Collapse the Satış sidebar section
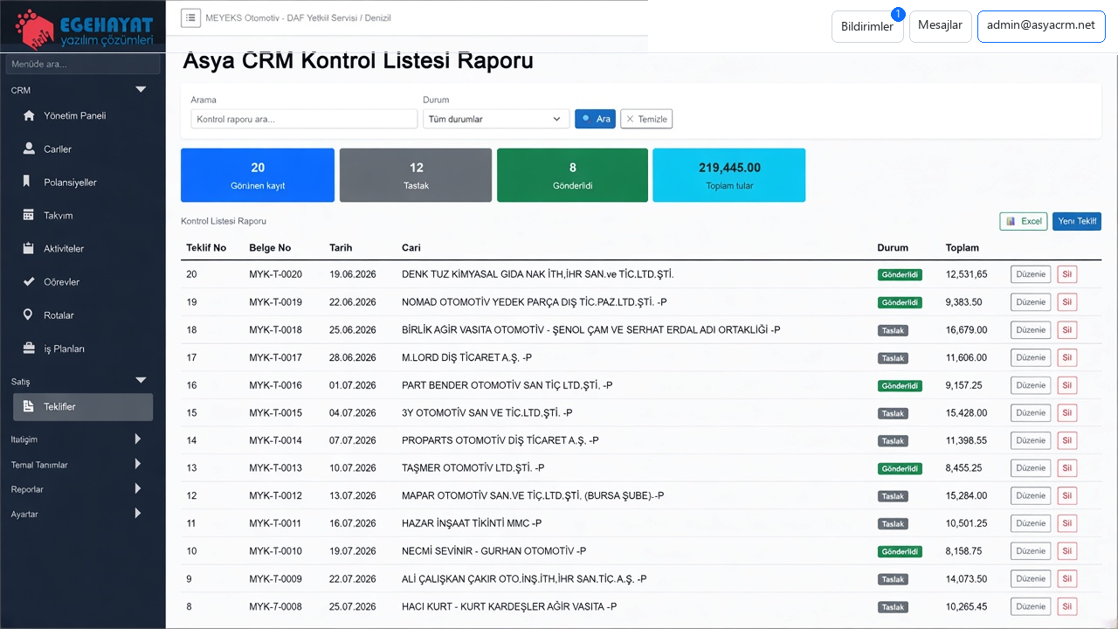This screenshot has height=629, width=1118. coord(141,381)
